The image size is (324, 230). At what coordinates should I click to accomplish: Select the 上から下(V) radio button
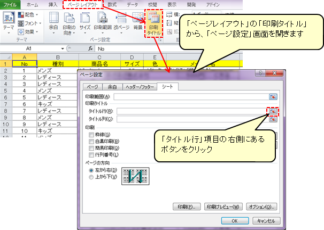click(x=91, y=177)
